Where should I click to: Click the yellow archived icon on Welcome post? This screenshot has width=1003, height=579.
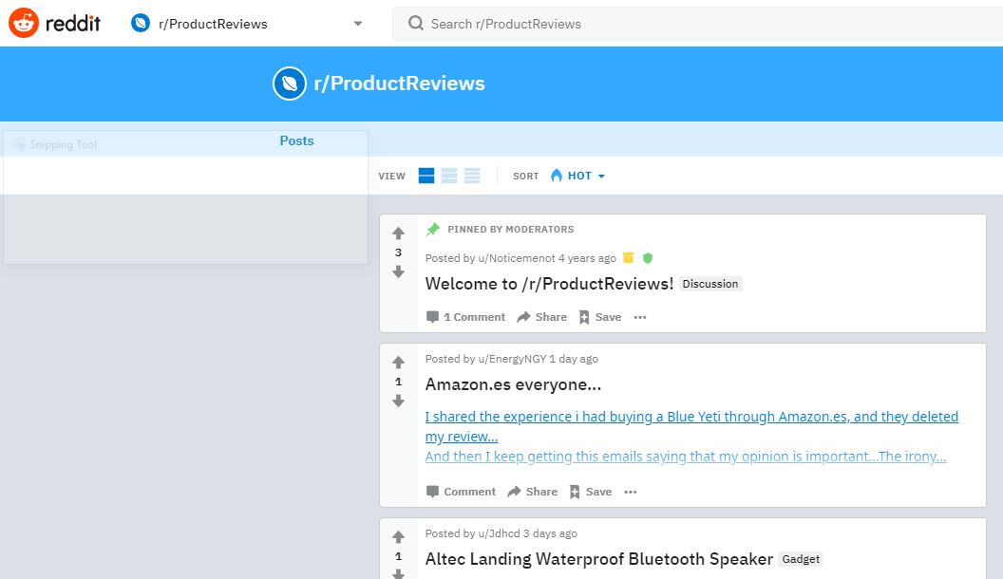point(628,257)
